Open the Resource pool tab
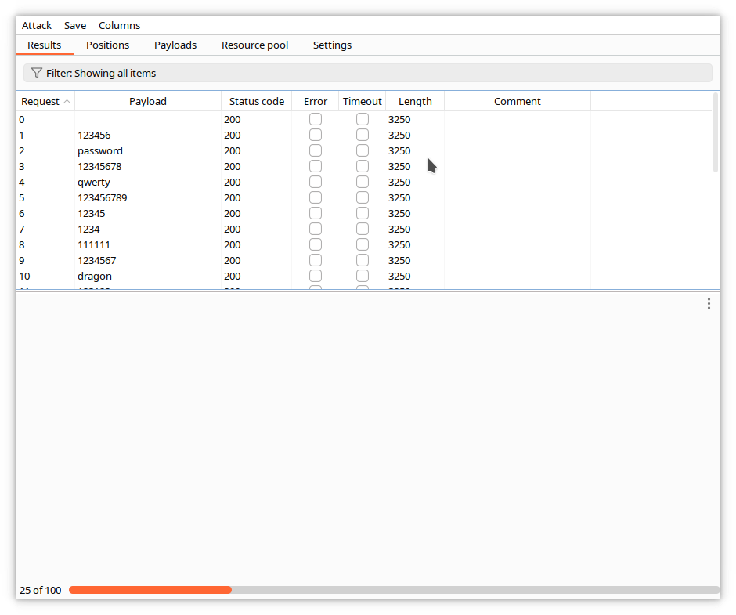The width and height of the screenshot is (736, 615). point(254,45)
